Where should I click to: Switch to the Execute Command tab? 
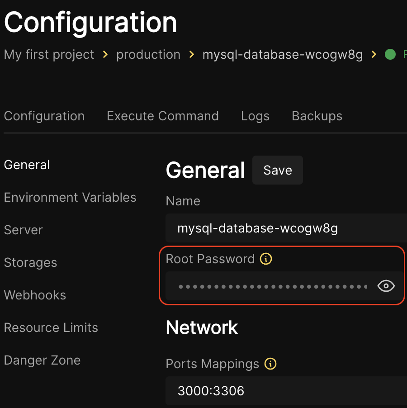pyautogui.click(x=163, y=116)
